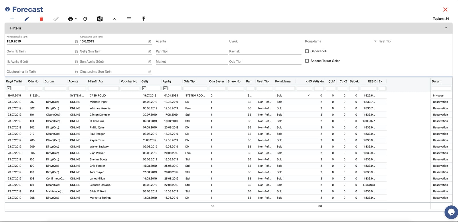
Task: Click the printer icon
Action: [x=70, y=19]
